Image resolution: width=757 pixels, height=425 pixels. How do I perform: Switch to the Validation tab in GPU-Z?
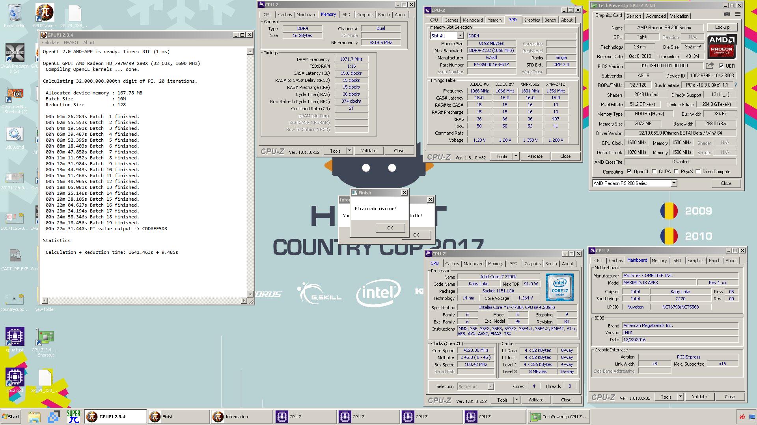pos(679,16)
